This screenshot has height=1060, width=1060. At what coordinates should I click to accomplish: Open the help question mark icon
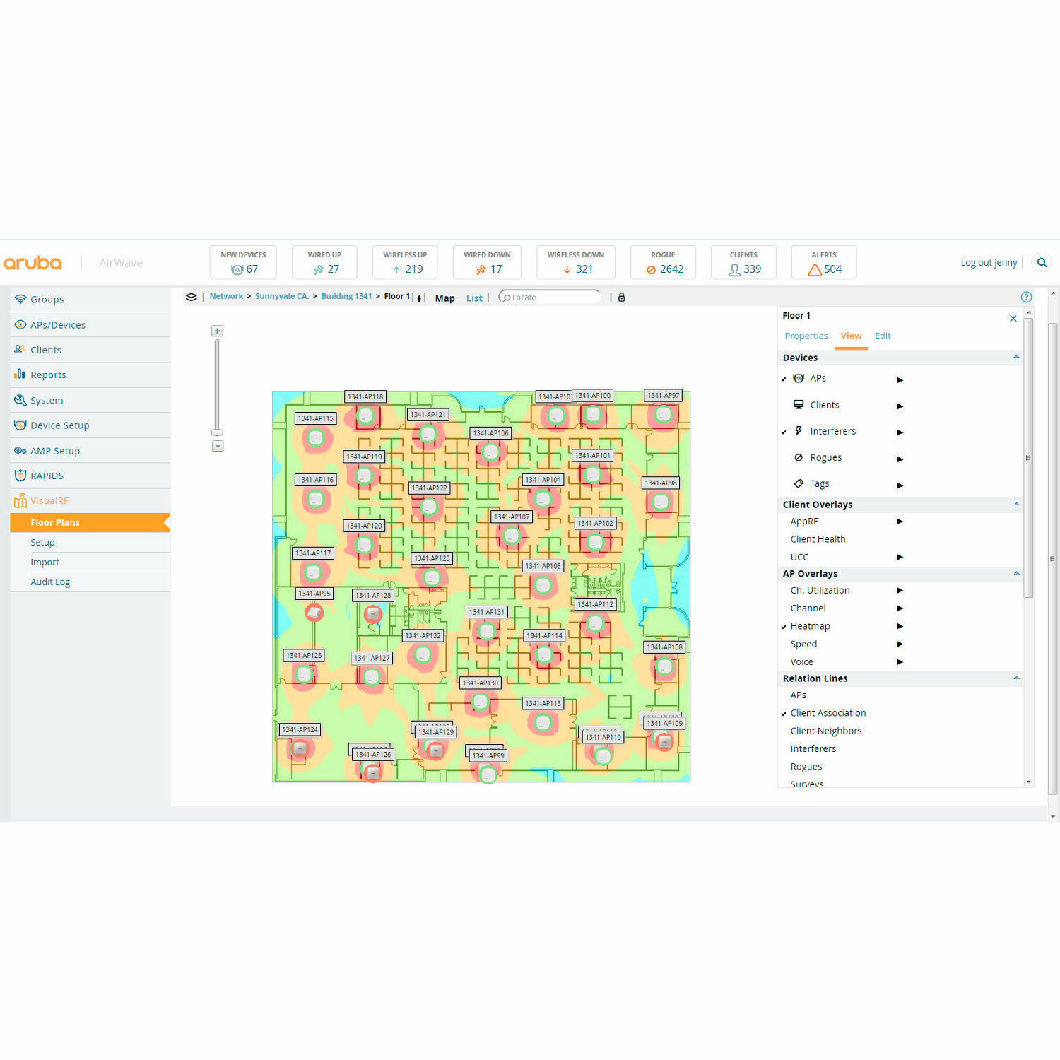point(1026,298)
